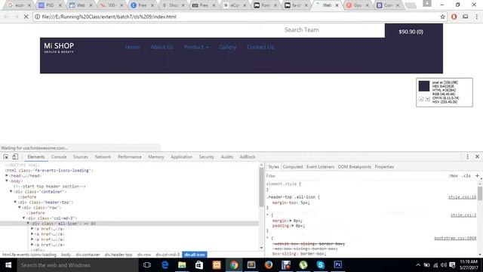483x272 pixels.
Task: Open the cast extension icon
Action: (466, 17)
